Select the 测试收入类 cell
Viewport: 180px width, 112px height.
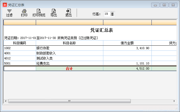tap(69, 58)
